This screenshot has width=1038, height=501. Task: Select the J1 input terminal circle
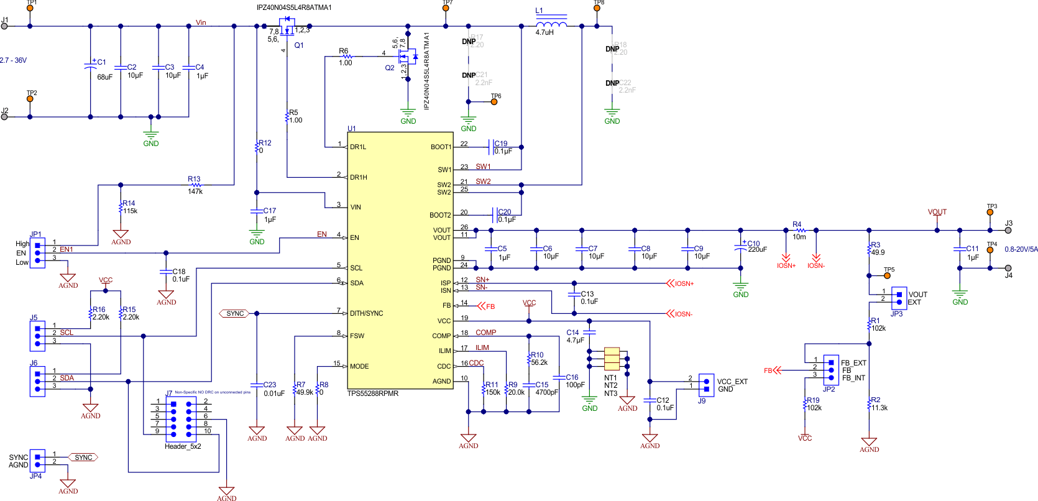pos(4,26)
